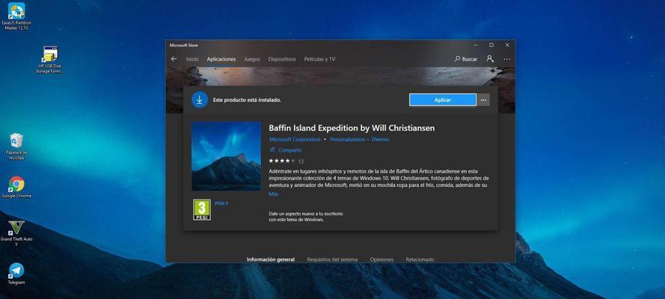The image size is (665, 299).
Task: Select Grand Theft Auto V shortcut
Action: click(x=16, y=233)
